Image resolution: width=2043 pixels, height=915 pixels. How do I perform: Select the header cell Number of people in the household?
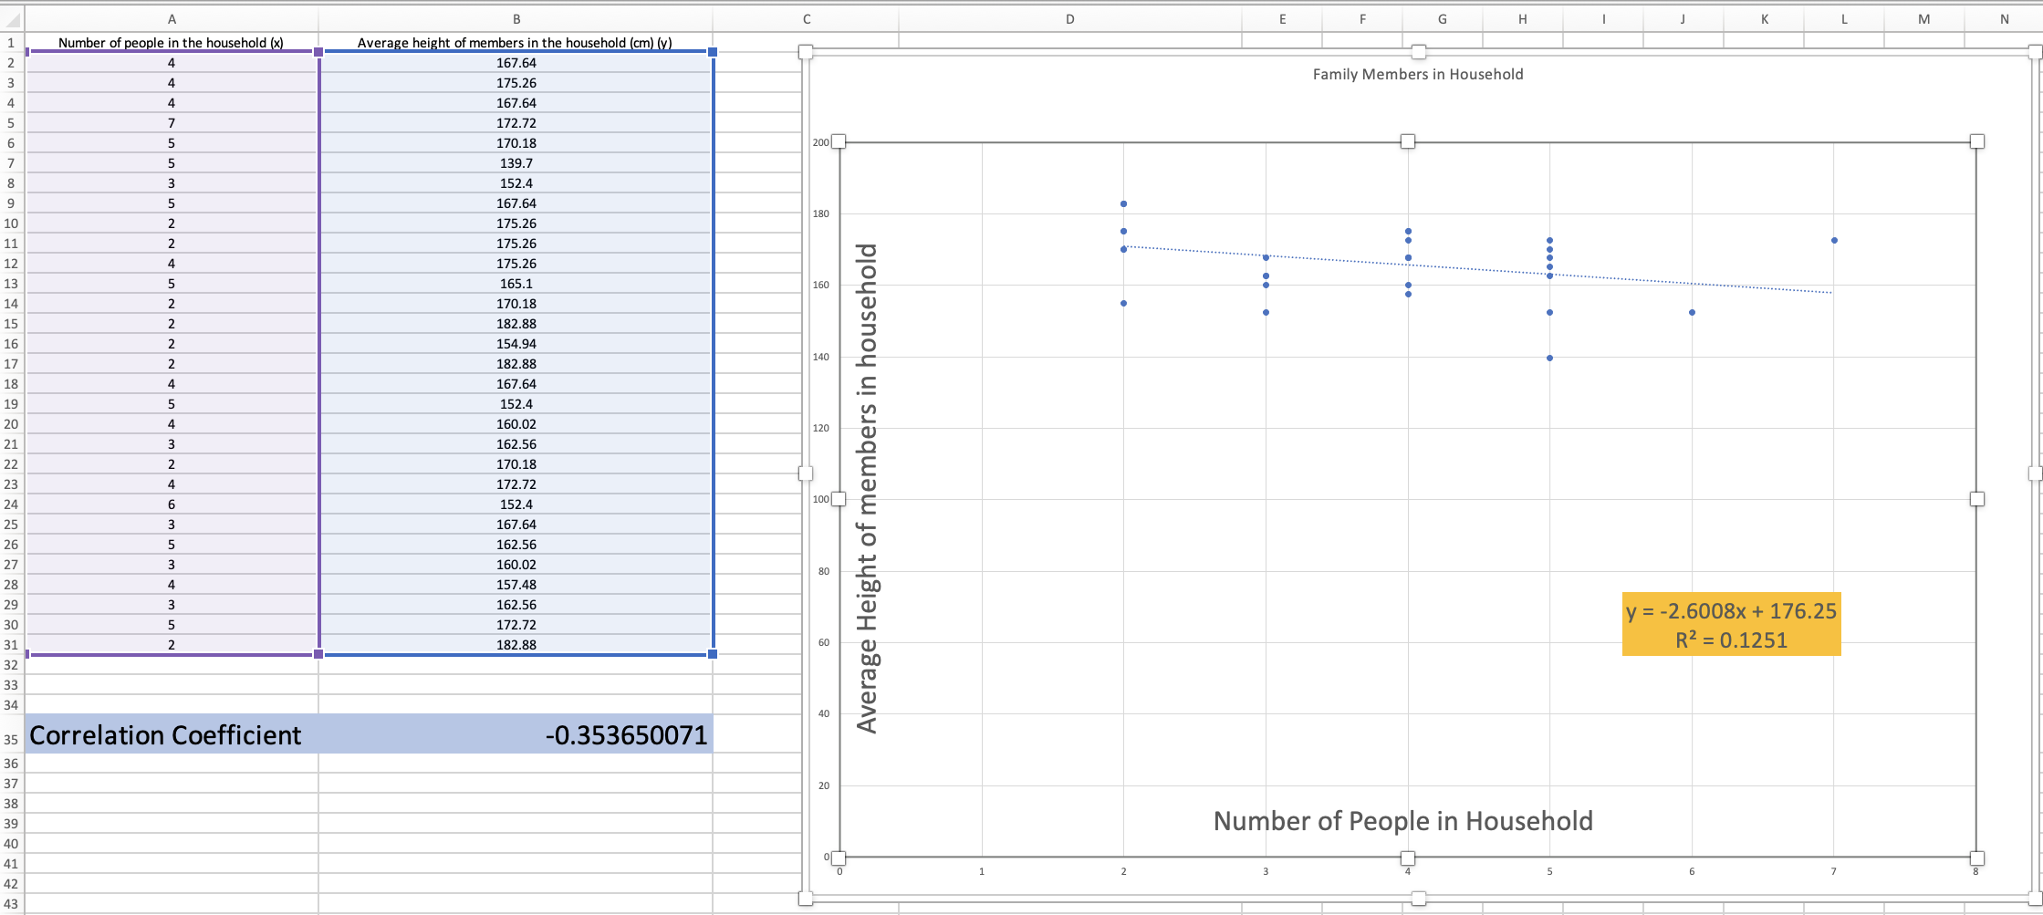click(172, 42)
